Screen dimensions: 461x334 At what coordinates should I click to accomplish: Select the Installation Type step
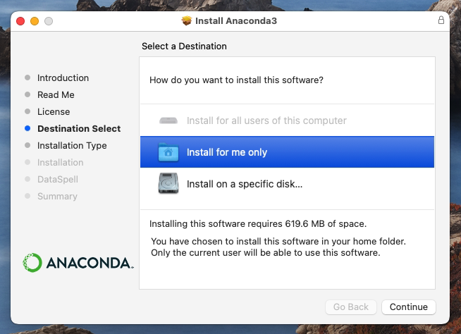(x=72, y=146)
